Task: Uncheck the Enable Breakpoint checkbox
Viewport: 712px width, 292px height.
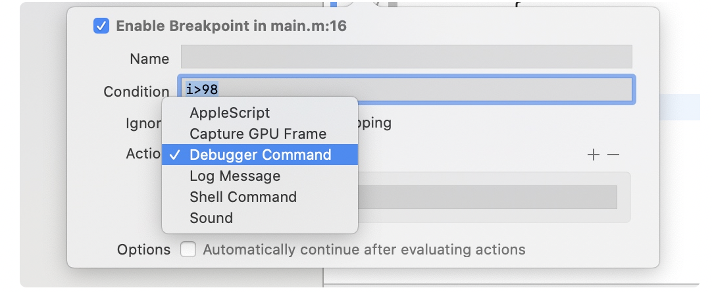Action: click(x=101, y=26)
